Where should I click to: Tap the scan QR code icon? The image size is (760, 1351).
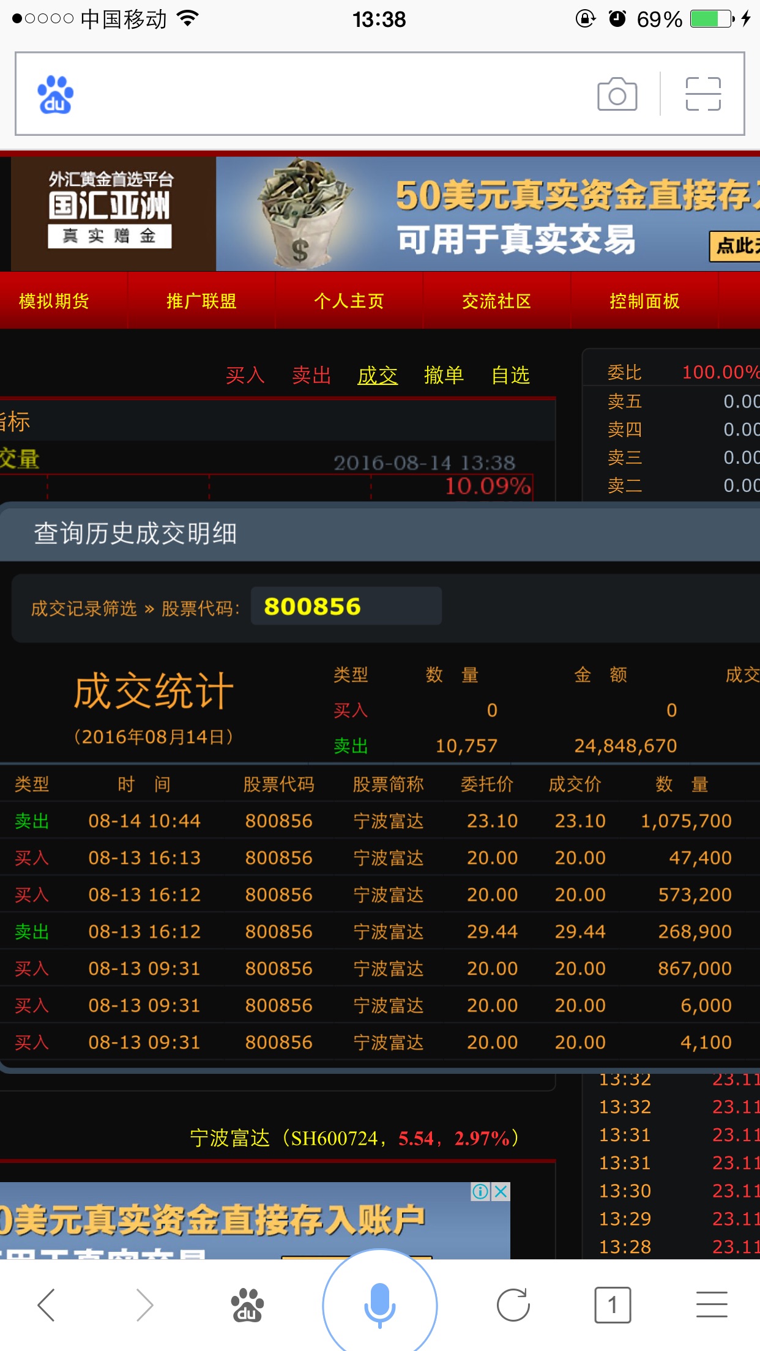[x=702, y=94]
